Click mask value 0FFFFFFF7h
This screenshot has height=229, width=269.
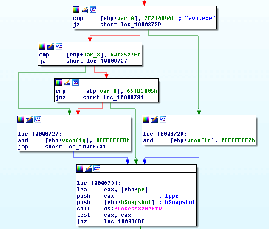click(x=238, y=140)
